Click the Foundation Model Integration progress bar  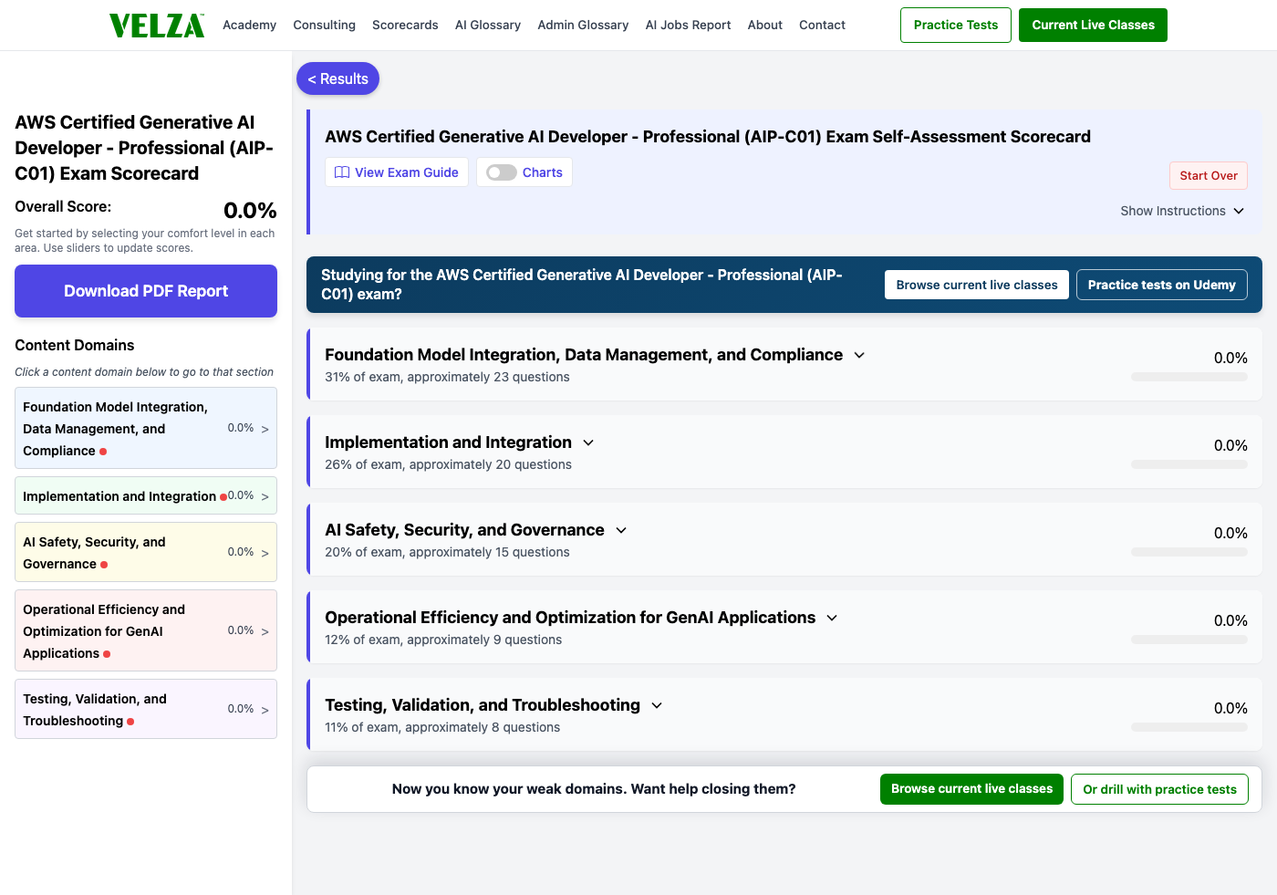1189,377
